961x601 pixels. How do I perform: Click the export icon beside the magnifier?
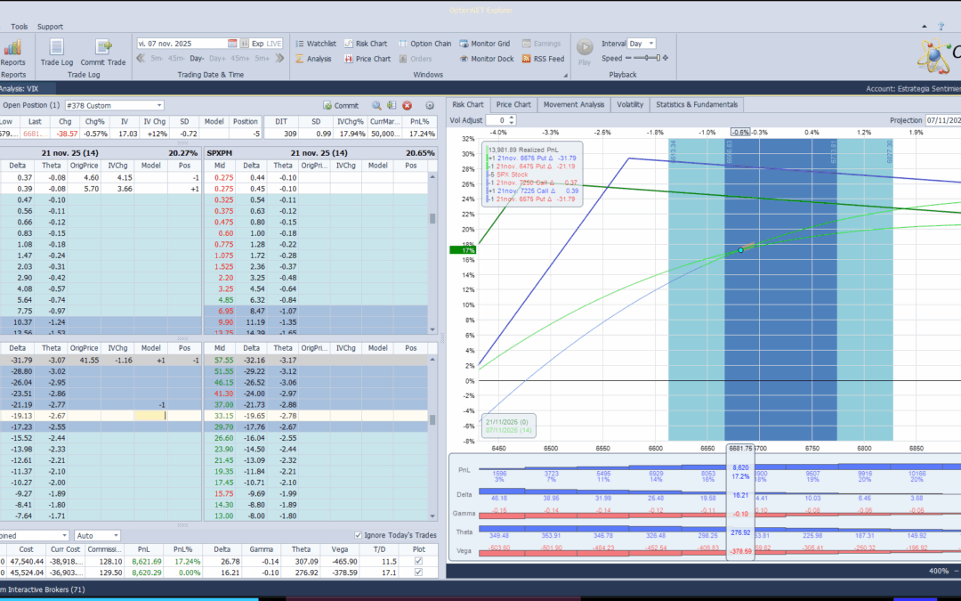(x=392, y=105)
